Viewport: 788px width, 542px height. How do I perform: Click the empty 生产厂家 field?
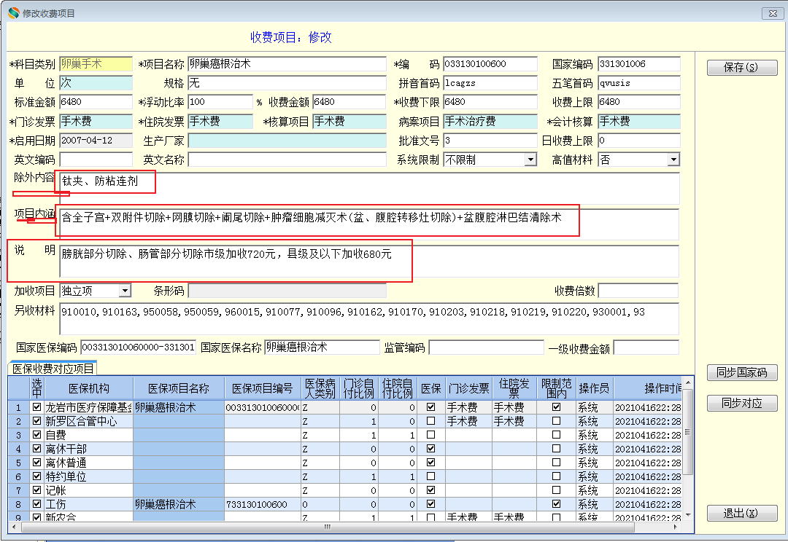287,141
